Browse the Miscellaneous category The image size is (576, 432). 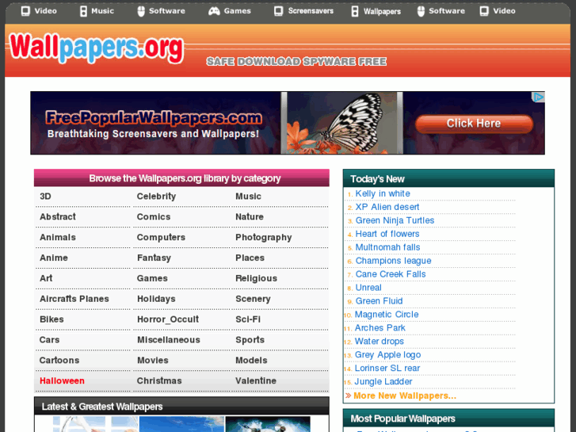(169, 340)
